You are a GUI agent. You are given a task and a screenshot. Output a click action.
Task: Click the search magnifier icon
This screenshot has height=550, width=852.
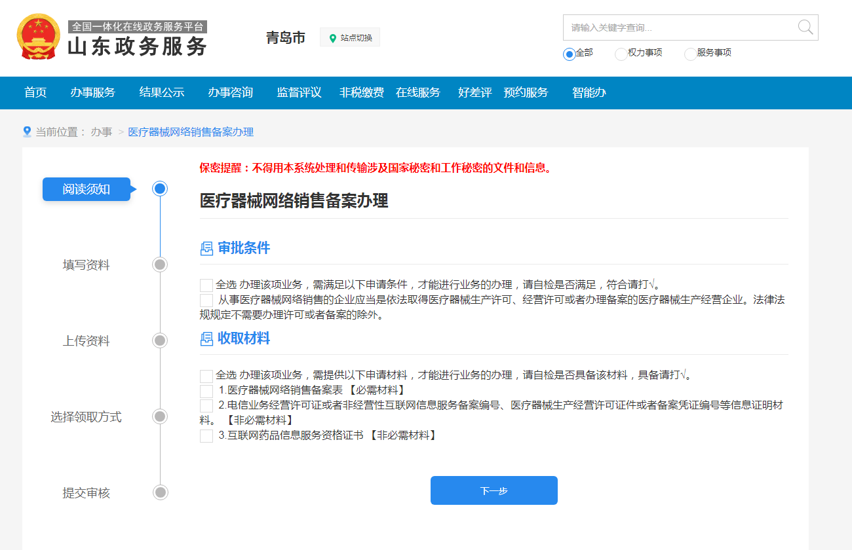pyautogui.click(x=805, y=27)
